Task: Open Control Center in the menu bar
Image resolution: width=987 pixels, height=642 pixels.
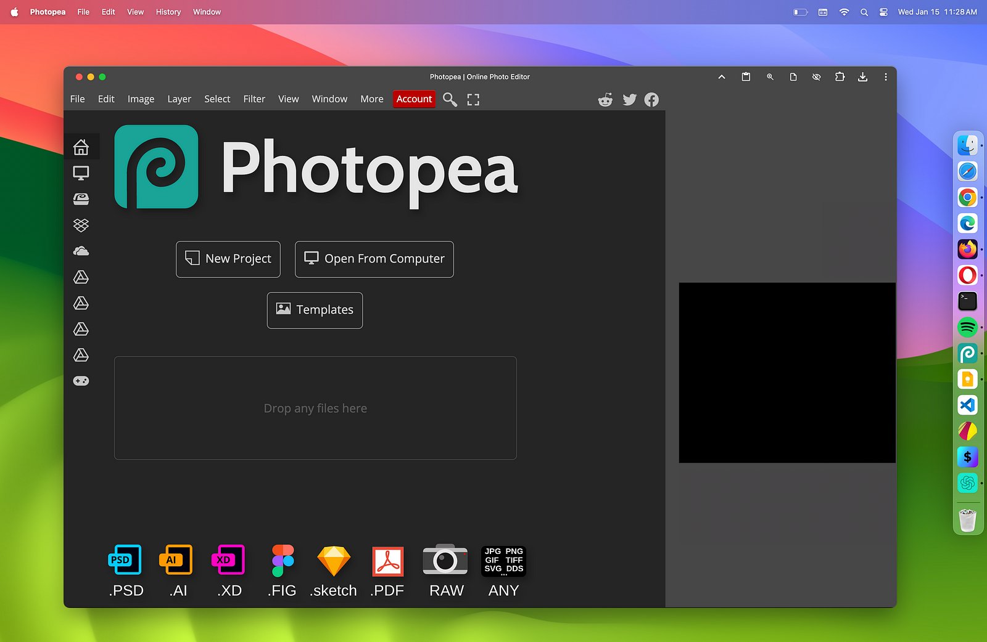Action: tap(883, 12)
